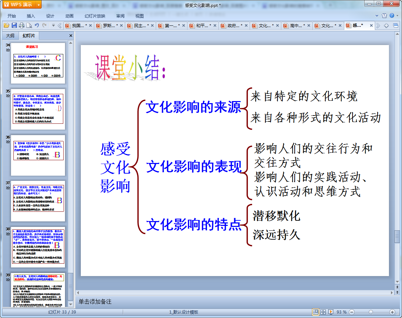Open the WPS 演示 application menu
This screenshot has width=402, height=318.
(x=19, y=4)
